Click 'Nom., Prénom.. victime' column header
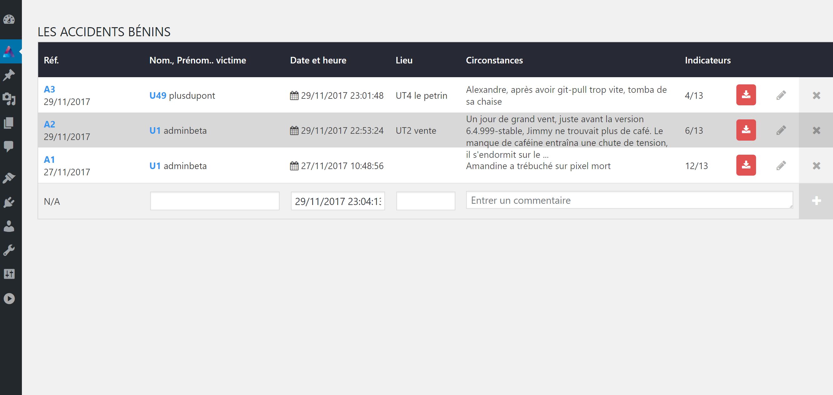Screen dimensions: 833x395 (x=198, y=60)
